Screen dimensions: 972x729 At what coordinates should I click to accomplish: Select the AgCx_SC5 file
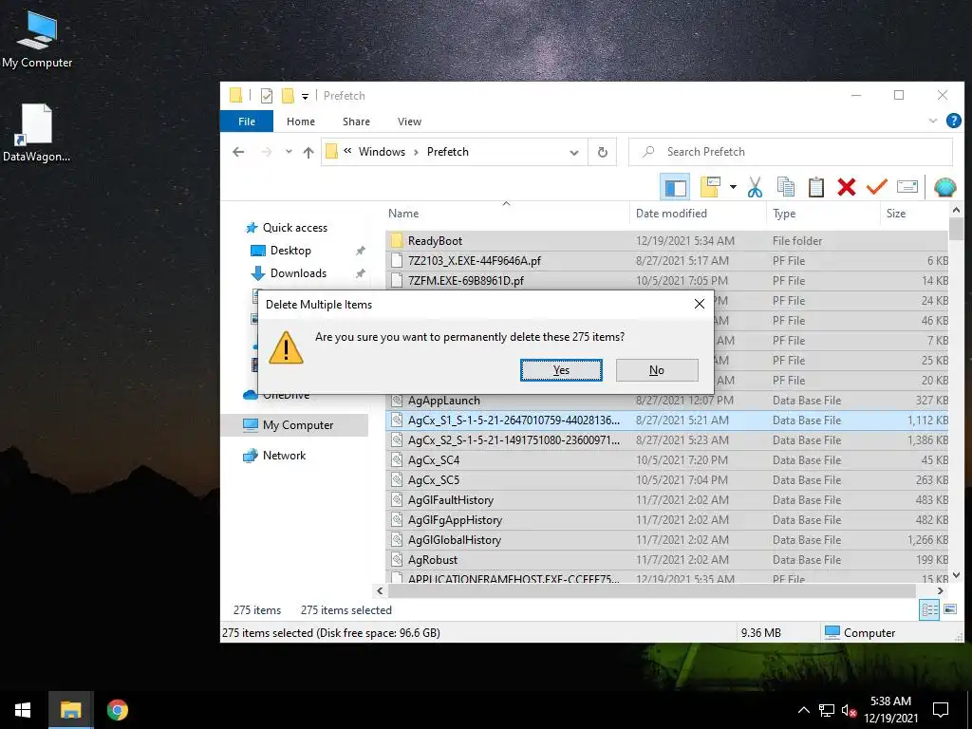click(667, 479)
